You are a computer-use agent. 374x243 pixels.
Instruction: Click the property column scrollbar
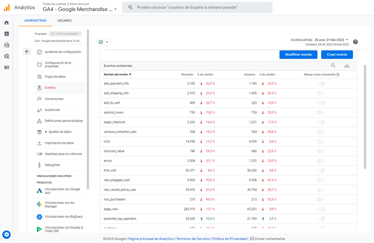[x=88, y=110]
